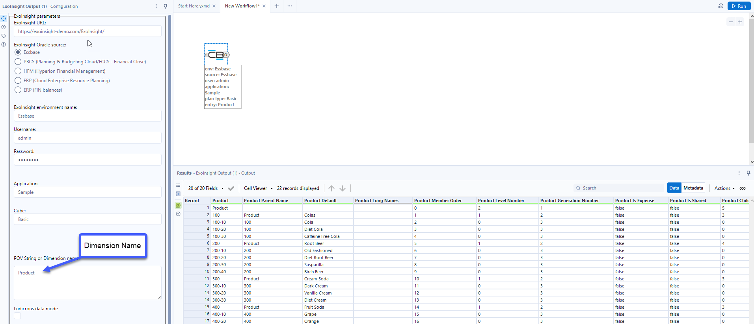Screen dimensions: 754x324
Task: Run the workflow
Action: tap(739, 6)
